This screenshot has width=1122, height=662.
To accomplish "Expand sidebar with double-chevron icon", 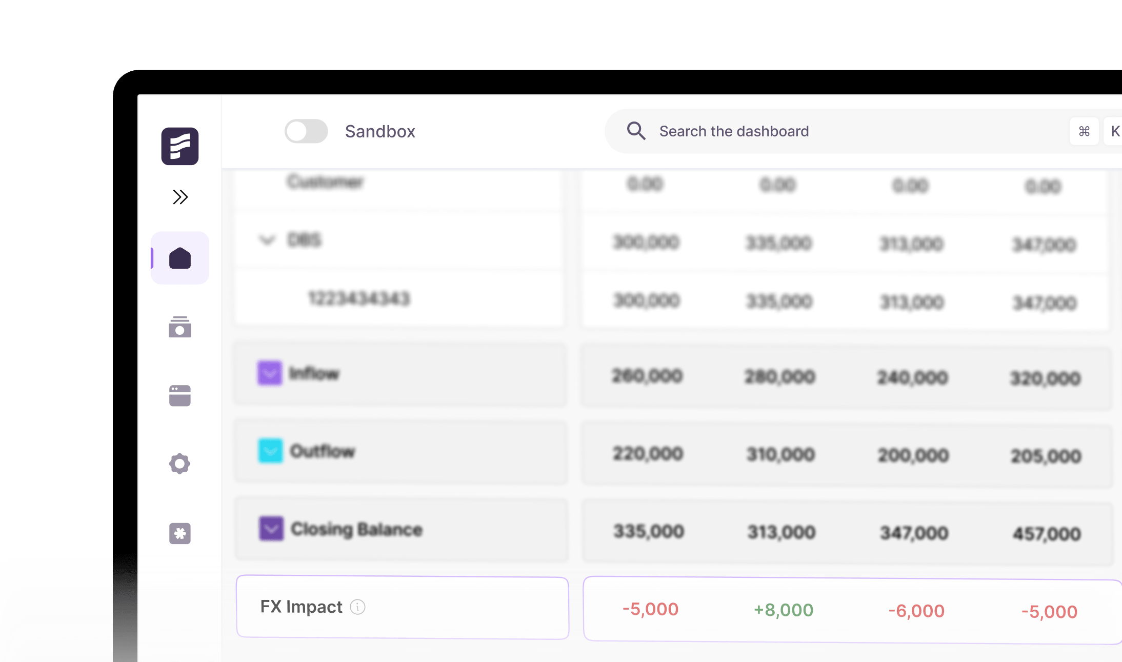I will 180,197.
